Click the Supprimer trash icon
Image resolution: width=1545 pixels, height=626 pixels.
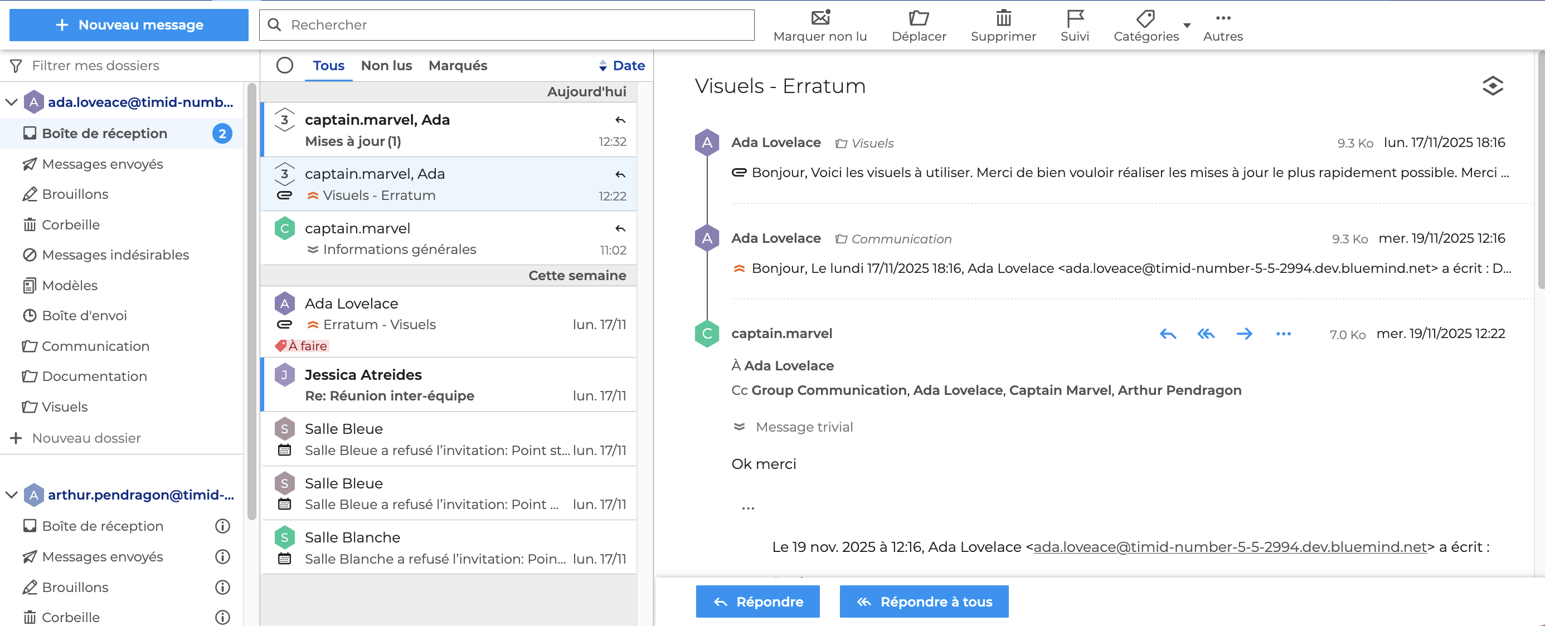[x=1003, y=18]
